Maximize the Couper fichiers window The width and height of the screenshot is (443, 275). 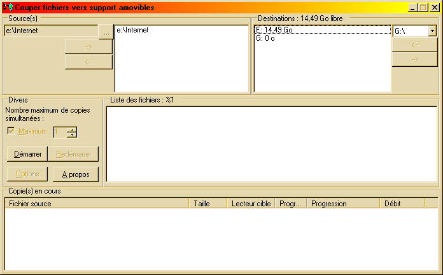coord(423,7)
